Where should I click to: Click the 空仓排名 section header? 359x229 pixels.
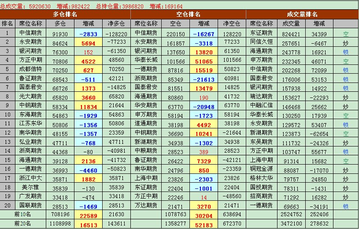click(188, 15)
